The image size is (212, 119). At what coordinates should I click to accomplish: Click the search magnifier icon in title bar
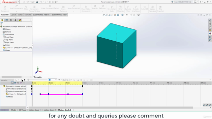[195, 2]
